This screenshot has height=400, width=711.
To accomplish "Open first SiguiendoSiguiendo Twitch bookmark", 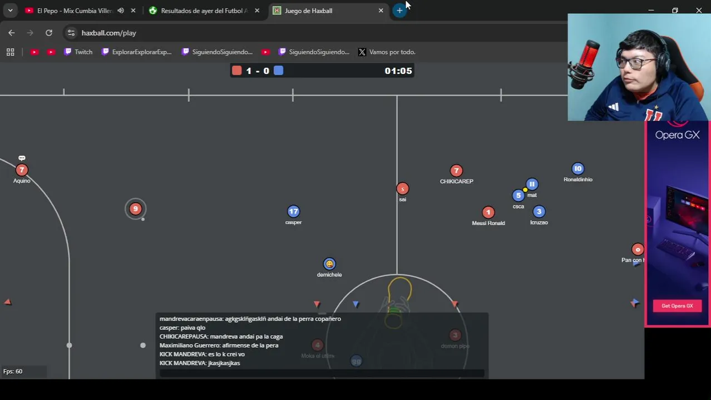I will pos(217,52).
